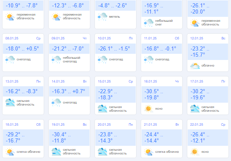This screenshot has height=161, width=231.
Task: Select the date 21.01.25
Action: 151,124
